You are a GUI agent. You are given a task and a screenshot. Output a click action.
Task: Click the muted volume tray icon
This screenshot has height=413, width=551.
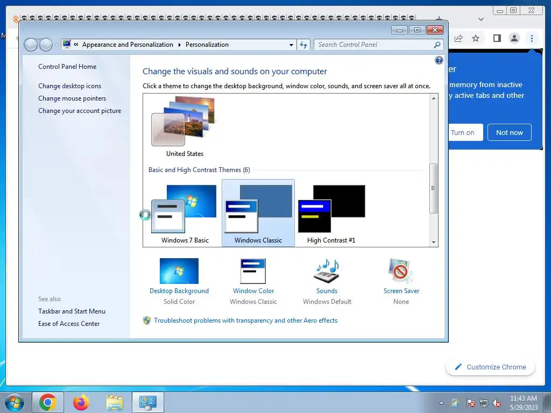coord(497,403)
